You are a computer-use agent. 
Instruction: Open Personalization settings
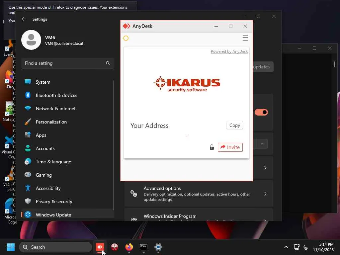point(68,122)
